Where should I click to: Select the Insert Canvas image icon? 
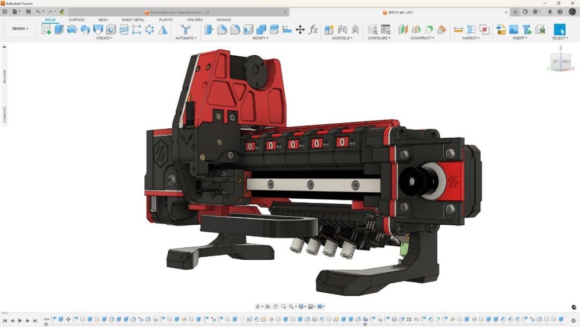tap(514, 29)
